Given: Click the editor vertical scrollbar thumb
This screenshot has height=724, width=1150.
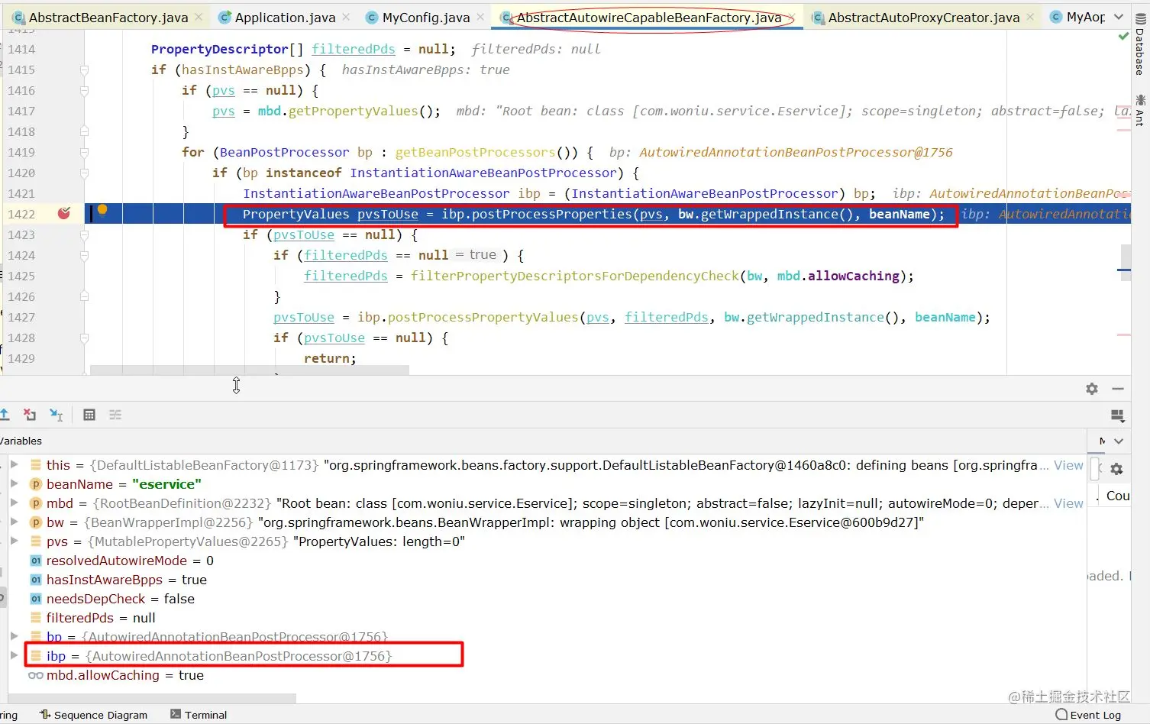Looking at the screenshot, I should (1126, 263).
